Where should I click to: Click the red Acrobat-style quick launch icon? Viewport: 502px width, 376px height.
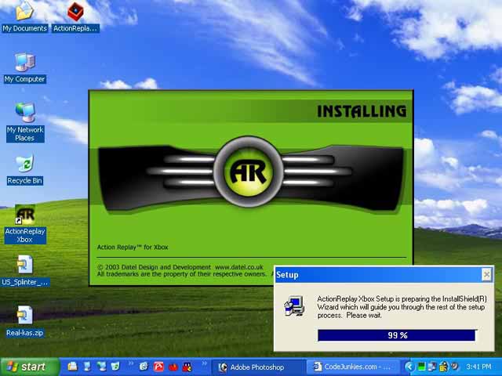coord(158,367)
